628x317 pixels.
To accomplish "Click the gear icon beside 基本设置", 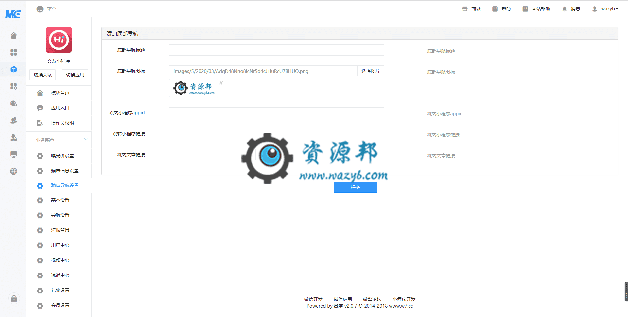I will point(40,200).
